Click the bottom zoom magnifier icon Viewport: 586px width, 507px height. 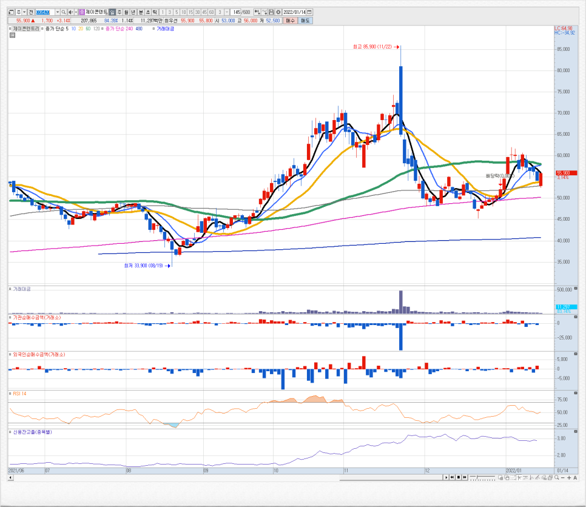click(x=556, y=477)
